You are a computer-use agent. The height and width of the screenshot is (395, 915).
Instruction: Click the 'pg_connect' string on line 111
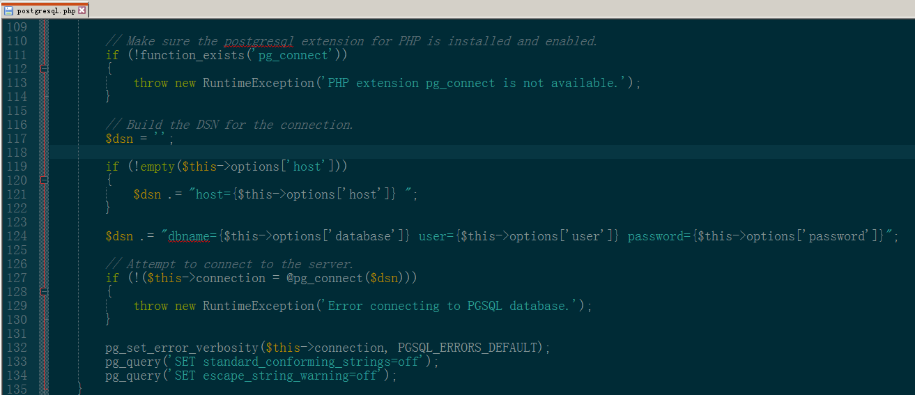click(x=293, y=55)
